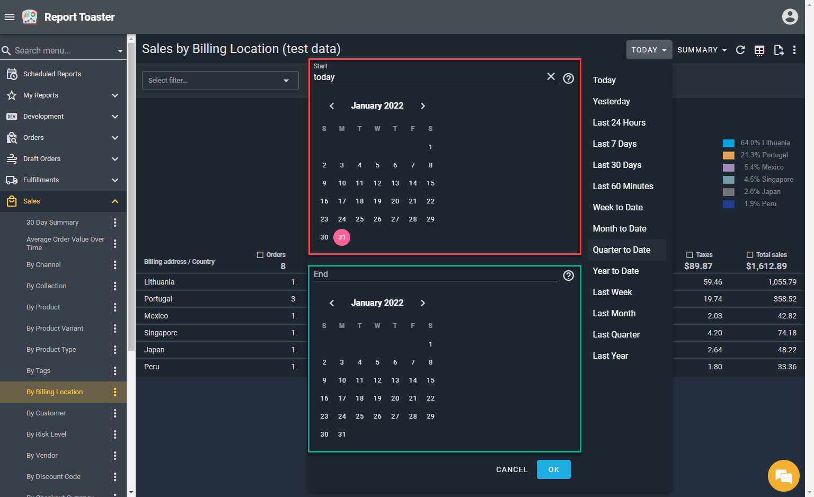Toggle the Taxes column checkbox
Image resolution: width=814 pixels, height=497 pixels.
click(689, 255)
